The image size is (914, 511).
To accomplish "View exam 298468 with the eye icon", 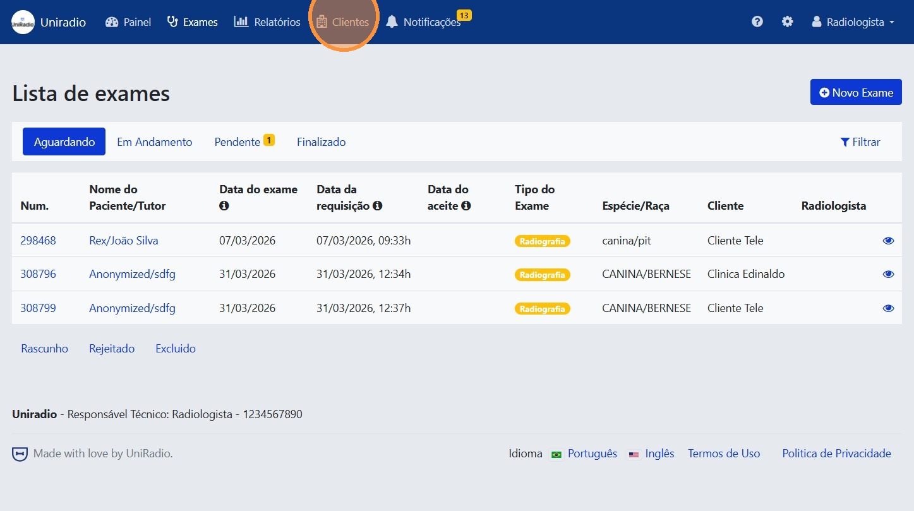I will point(888,240).
